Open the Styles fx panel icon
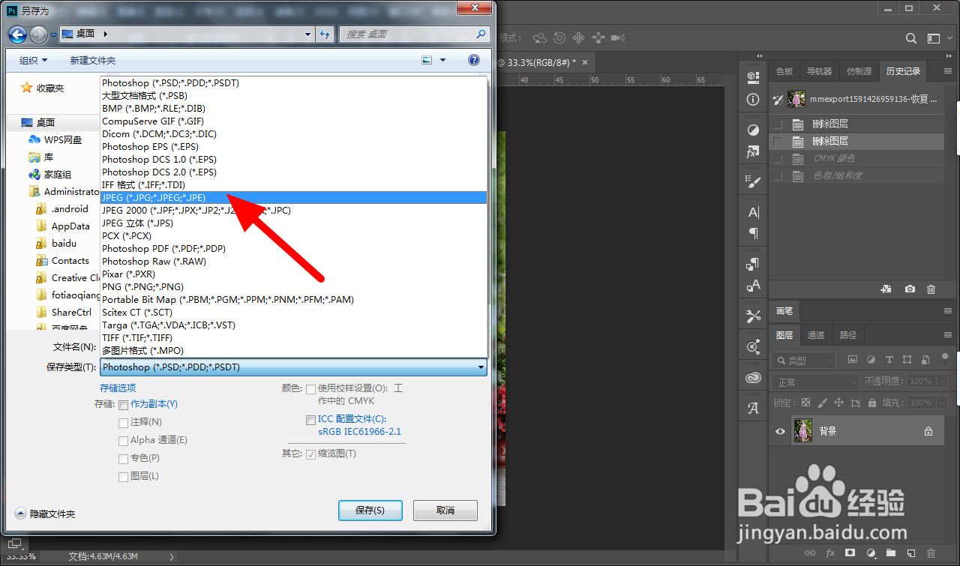 pyautogui.click(x=754, y=151)
